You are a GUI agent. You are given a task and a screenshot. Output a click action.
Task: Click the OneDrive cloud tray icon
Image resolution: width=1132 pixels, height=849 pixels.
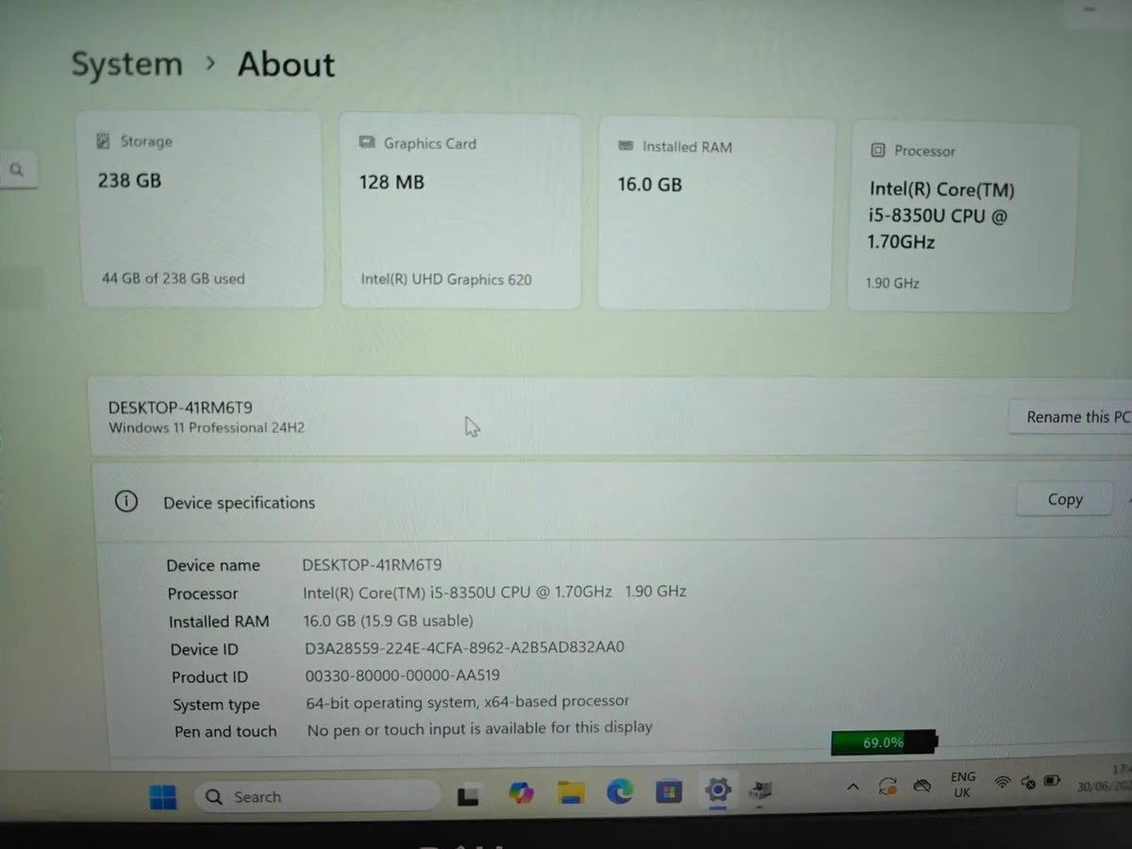[923, 785]
